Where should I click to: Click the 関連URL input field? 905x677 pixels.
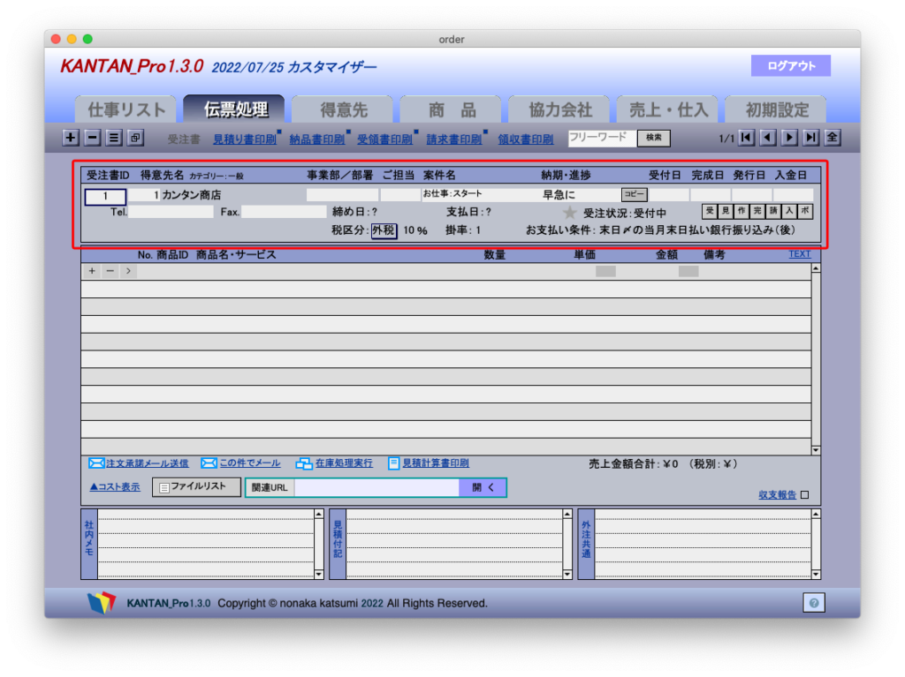pos(376,487)
